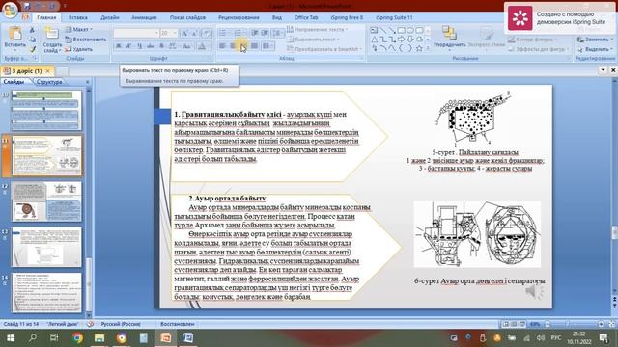The height and width of the screenshot is (347, 618).
Task: Switch to Дизайн ribbon tab
Action: coord(109,17)
